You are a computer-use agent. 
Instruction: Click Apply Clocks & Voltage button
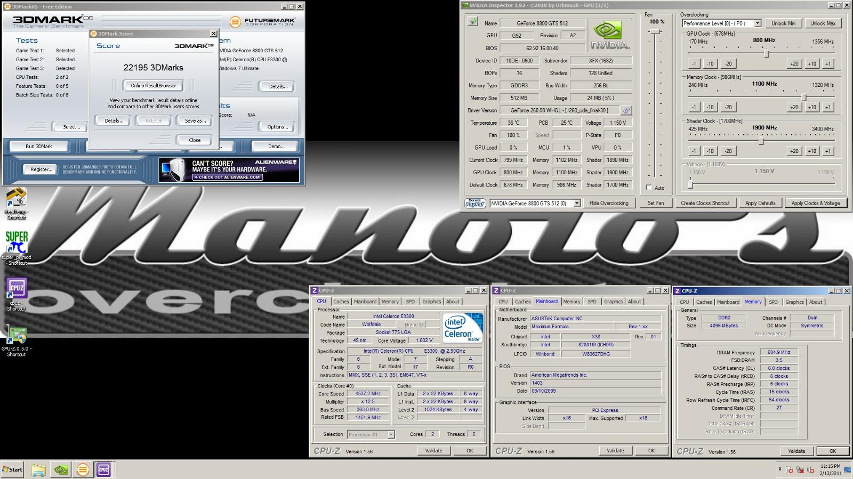click(815, 203)
